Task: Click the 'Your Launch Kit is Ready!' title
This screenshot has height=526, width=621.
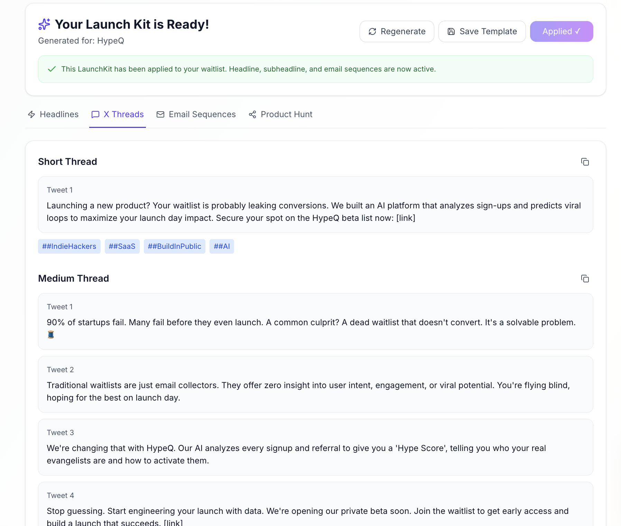Action: tap(132, 24)
